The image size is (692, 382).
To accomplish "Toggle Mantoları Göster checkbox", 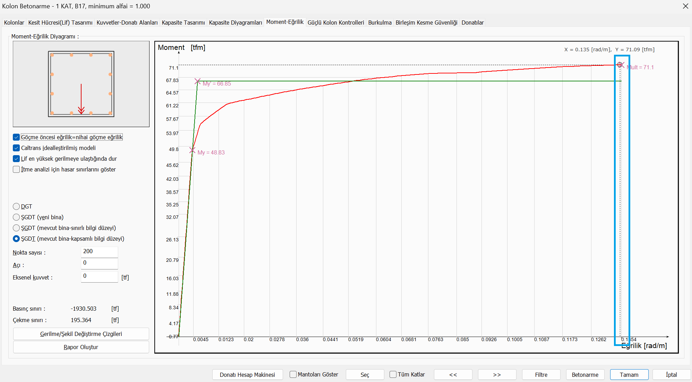I will click(x=293, y=374).
